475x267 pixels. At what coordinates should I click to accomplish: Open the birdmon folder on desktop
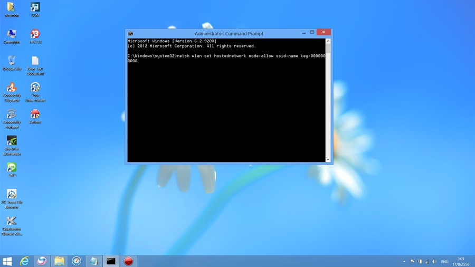(12, 9)
